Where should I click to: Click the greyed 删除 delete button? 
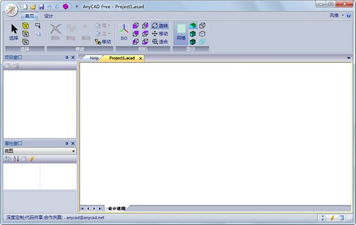[x=55, y=32]
